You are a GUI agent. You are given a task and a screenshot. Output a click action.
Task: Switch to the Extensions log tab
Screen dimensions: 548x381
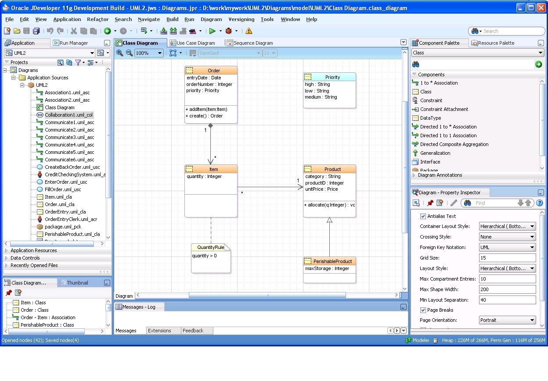159,331
